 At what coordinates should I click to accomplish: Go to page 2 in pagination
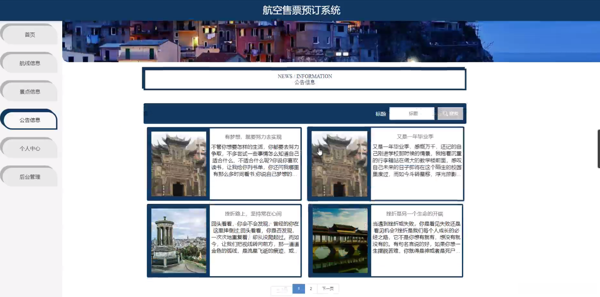(311, 289)
